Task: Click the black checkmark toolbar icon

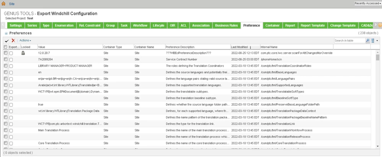Action: click(7, 40)
